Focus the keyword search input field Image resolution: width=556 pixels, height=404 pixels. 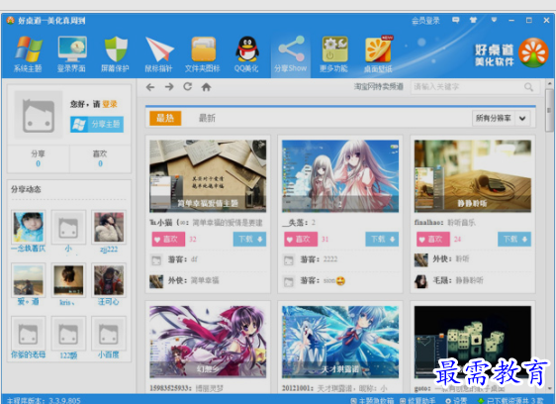(467, 87)
